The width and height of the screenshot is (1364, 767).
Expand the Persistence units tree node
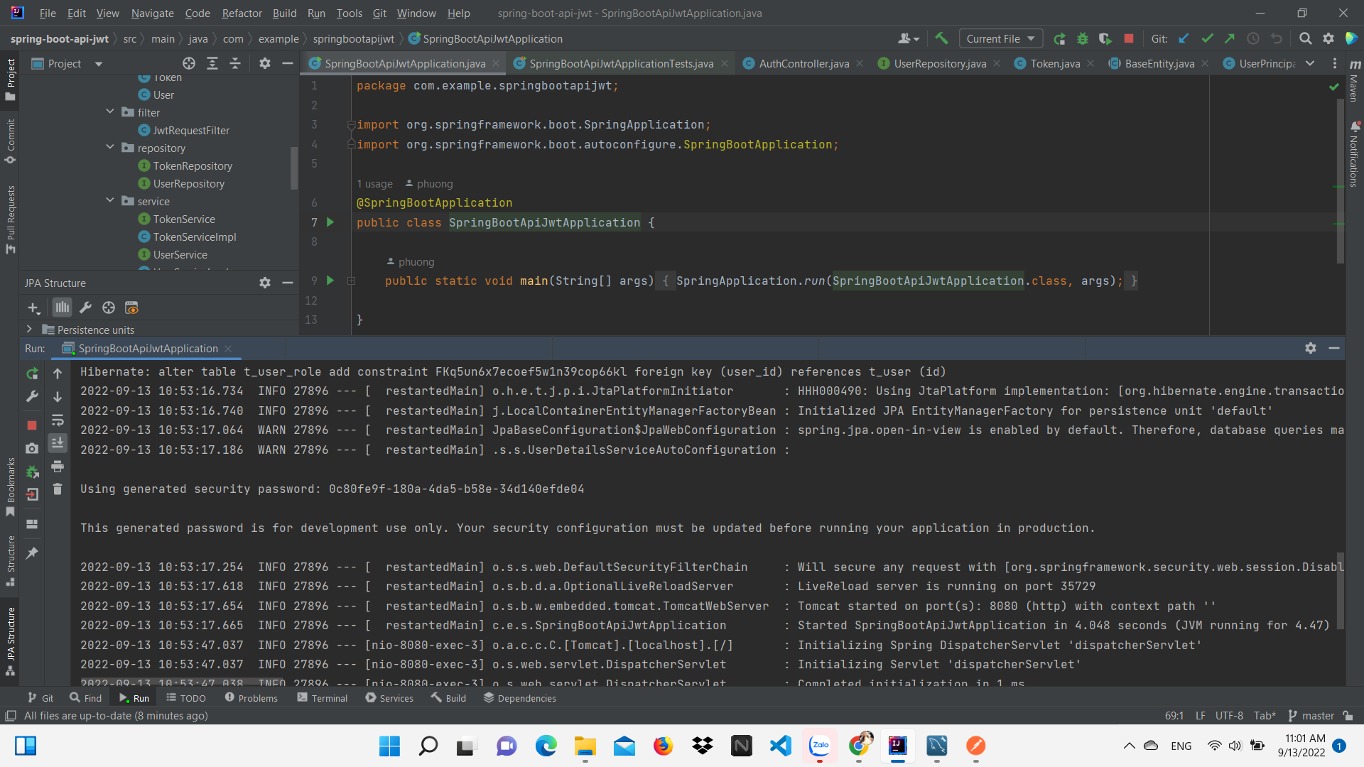[x=29, y=330]
